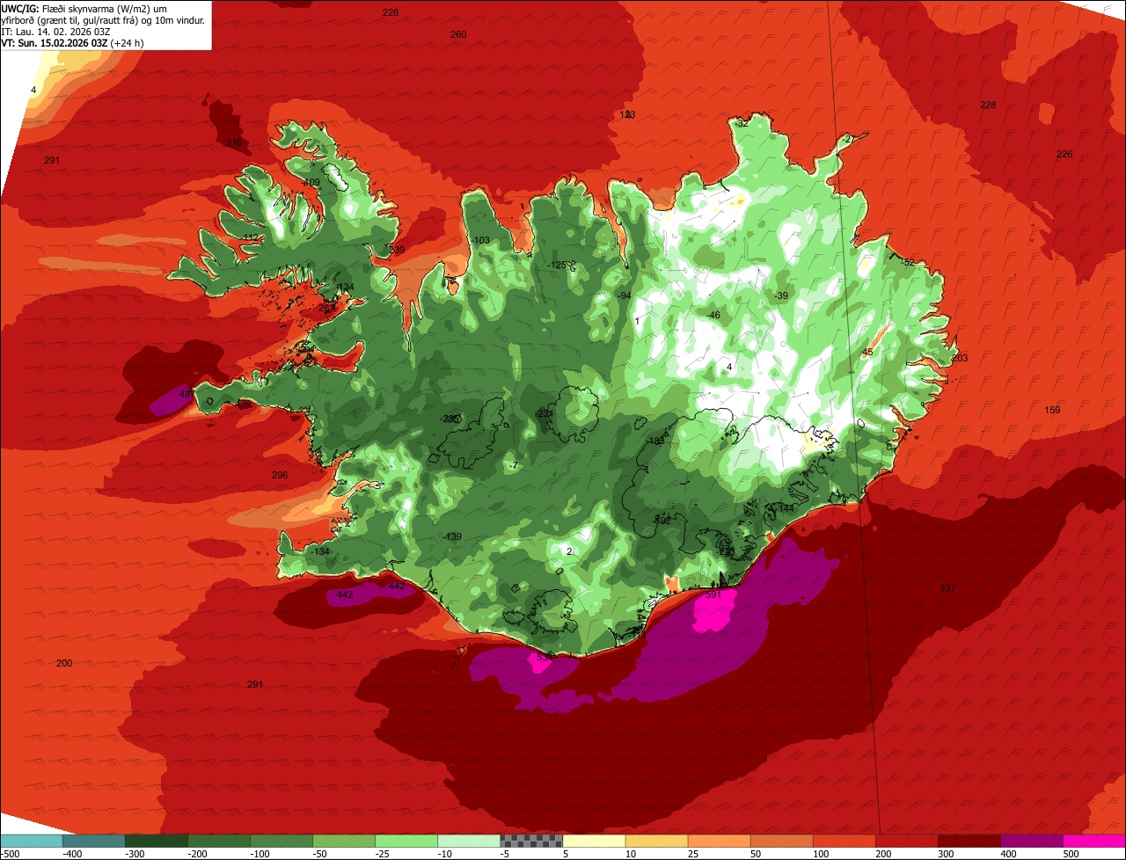
Task: Click the -7 value in the central highlands
Action: tap(514, 465)
